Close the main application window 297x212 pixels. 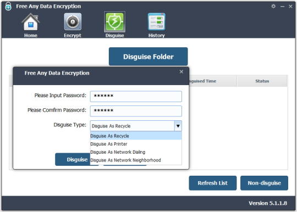pyautogui.click(x=290, y=7)
